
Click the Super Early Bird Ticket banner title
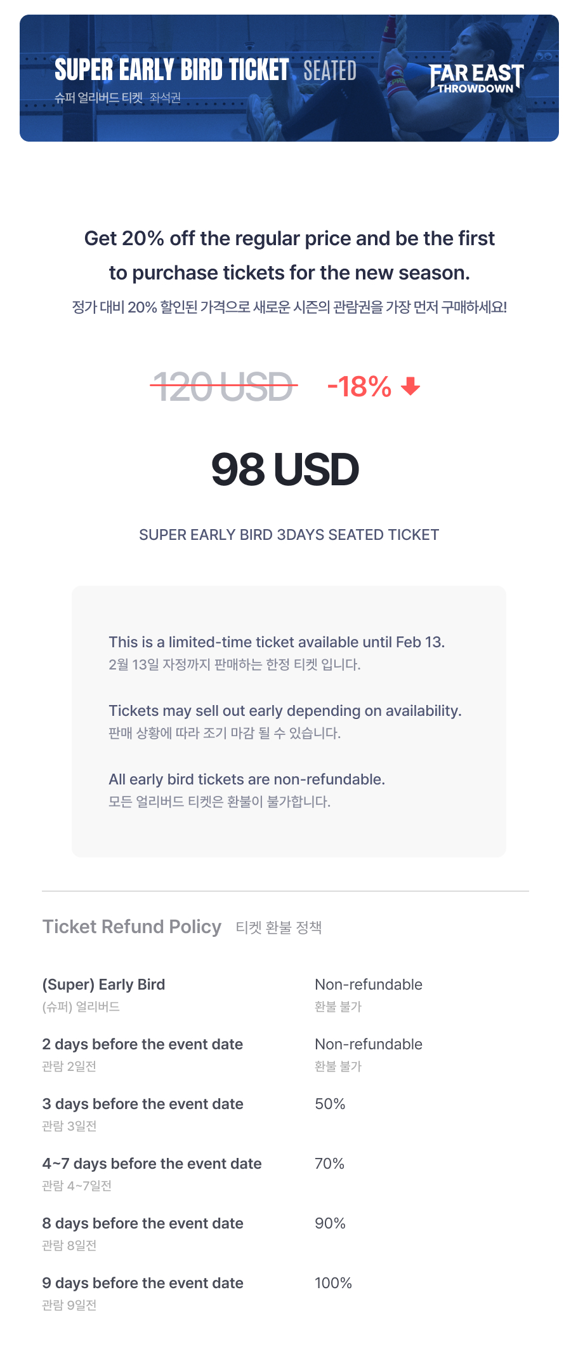point(171,70)
